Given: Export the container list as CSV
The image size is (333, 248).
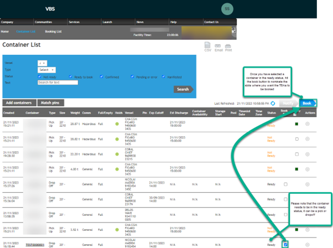Looking at the screenshot, I should (208, 46).
